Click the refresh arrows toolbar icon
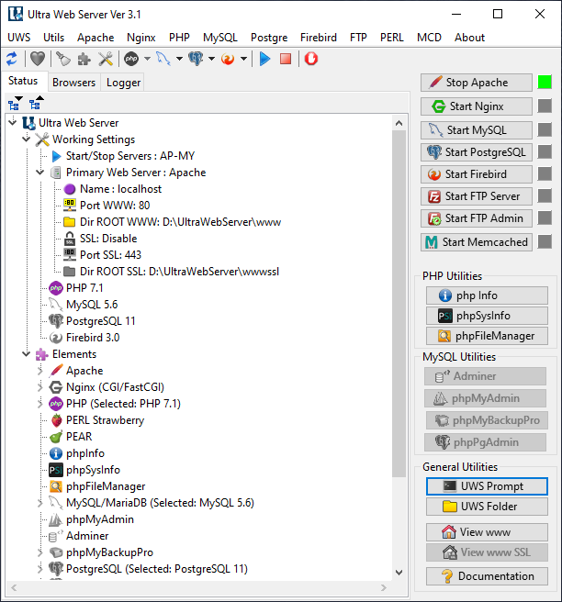562x602 pixels. click(12, 59)
